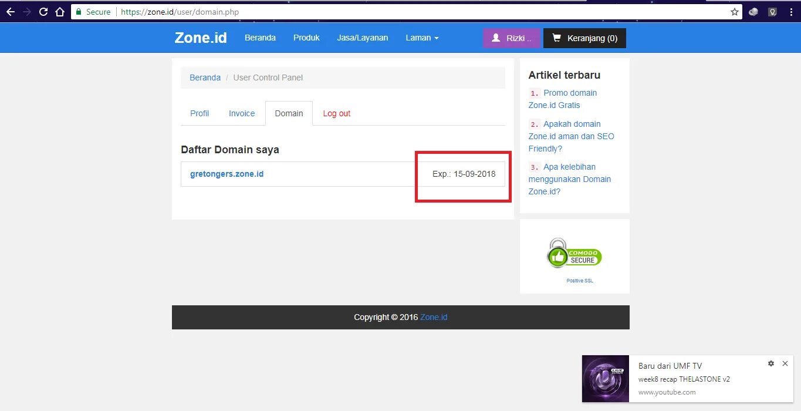The image size is (801, 411).
Task: Open the Chrome three-dot menu
Action: click(x=791, y=12)
